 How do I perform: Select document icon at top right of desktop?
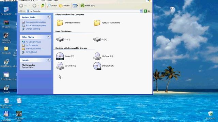(x=172, y=9)
